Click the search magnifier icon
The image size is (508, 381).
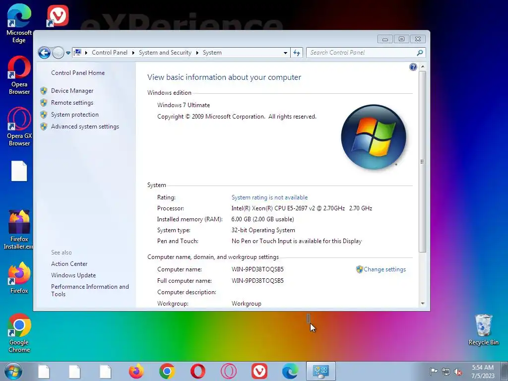(x=420, y=53)
